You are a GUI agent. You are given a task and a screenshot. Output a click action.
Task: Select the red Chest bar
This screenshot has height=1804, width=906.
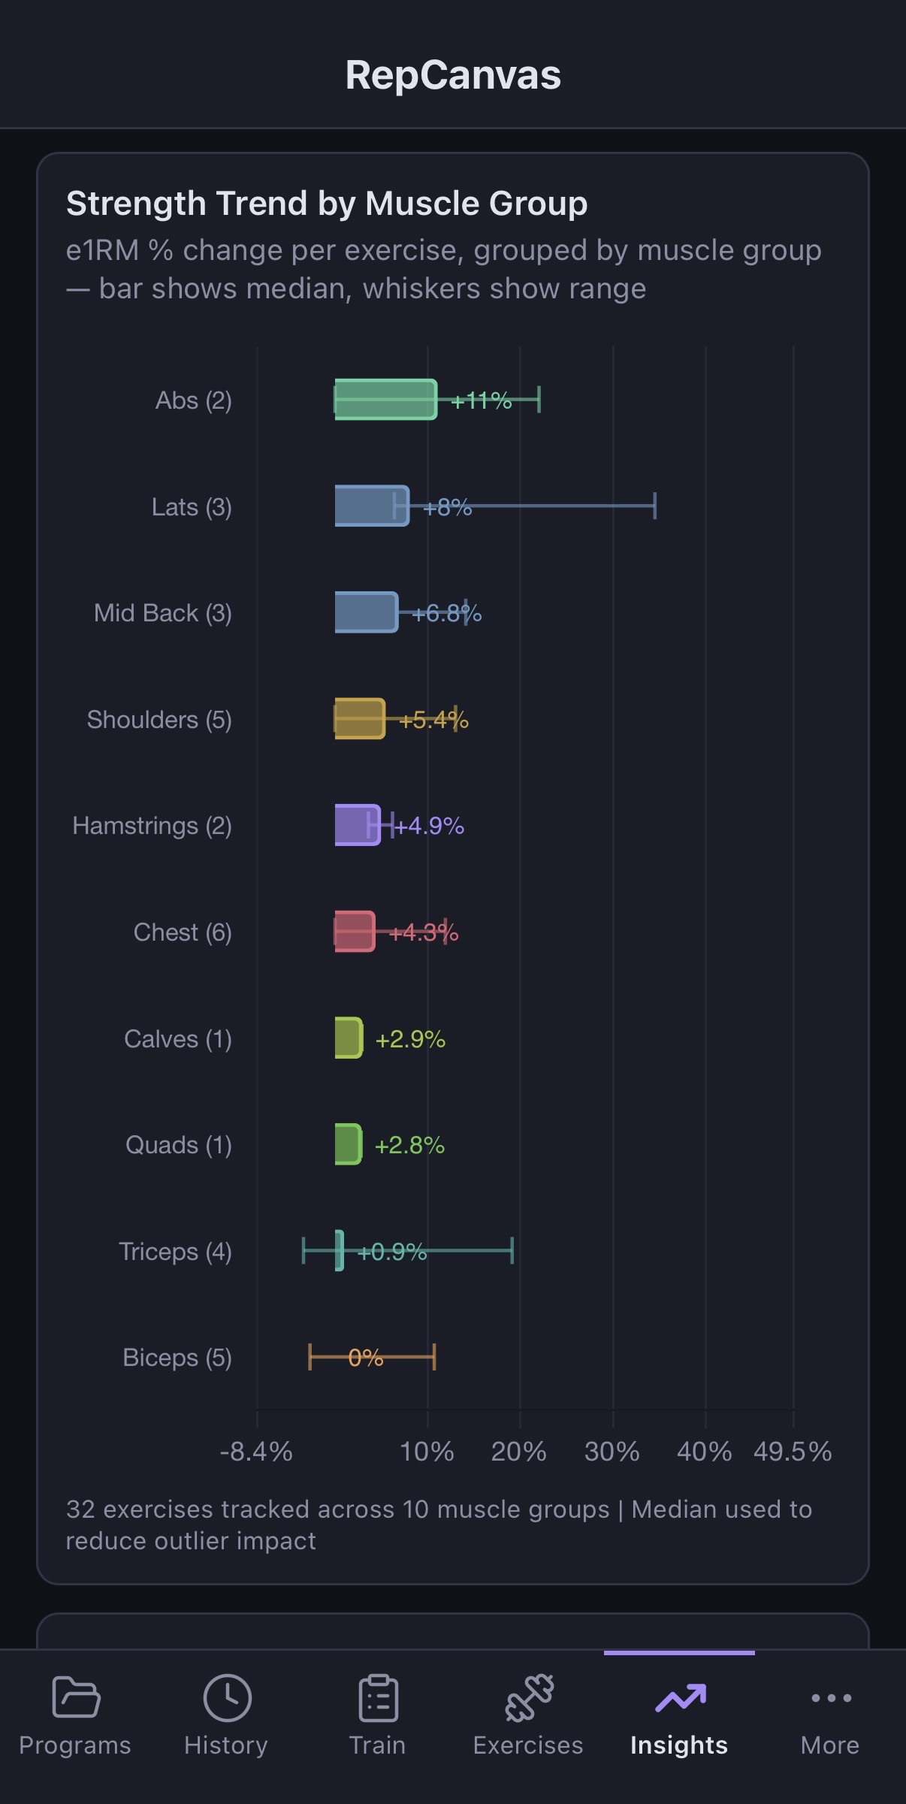pyautogui.click(x=354, y=932)
